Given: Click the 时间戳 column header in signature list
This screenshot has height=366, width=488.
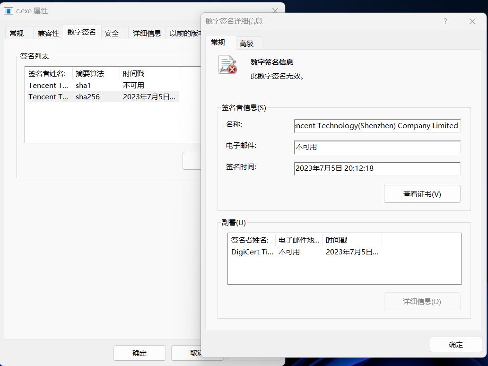Looking at the screenshot, I should coord(149,73).
